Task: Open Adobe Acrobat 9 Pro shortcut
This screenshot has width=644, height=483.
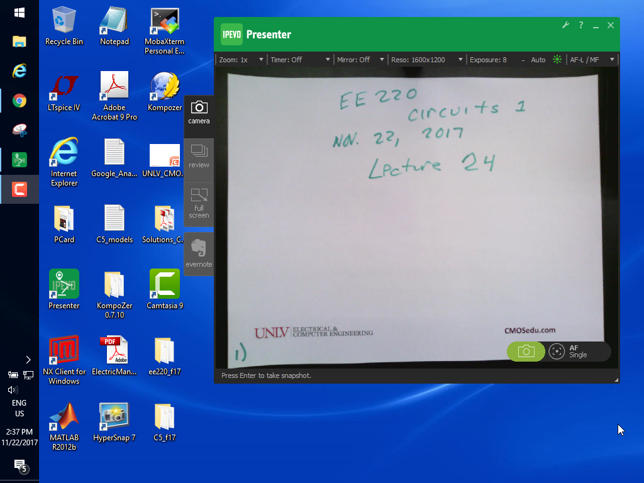Action: pyautogui.click(x=114, y=96)
